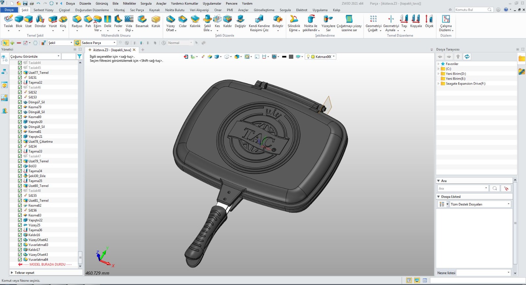Toggle checkbox for Kesme79
Image resolution: width=526 pixels, height=285 pixels.
20,107
